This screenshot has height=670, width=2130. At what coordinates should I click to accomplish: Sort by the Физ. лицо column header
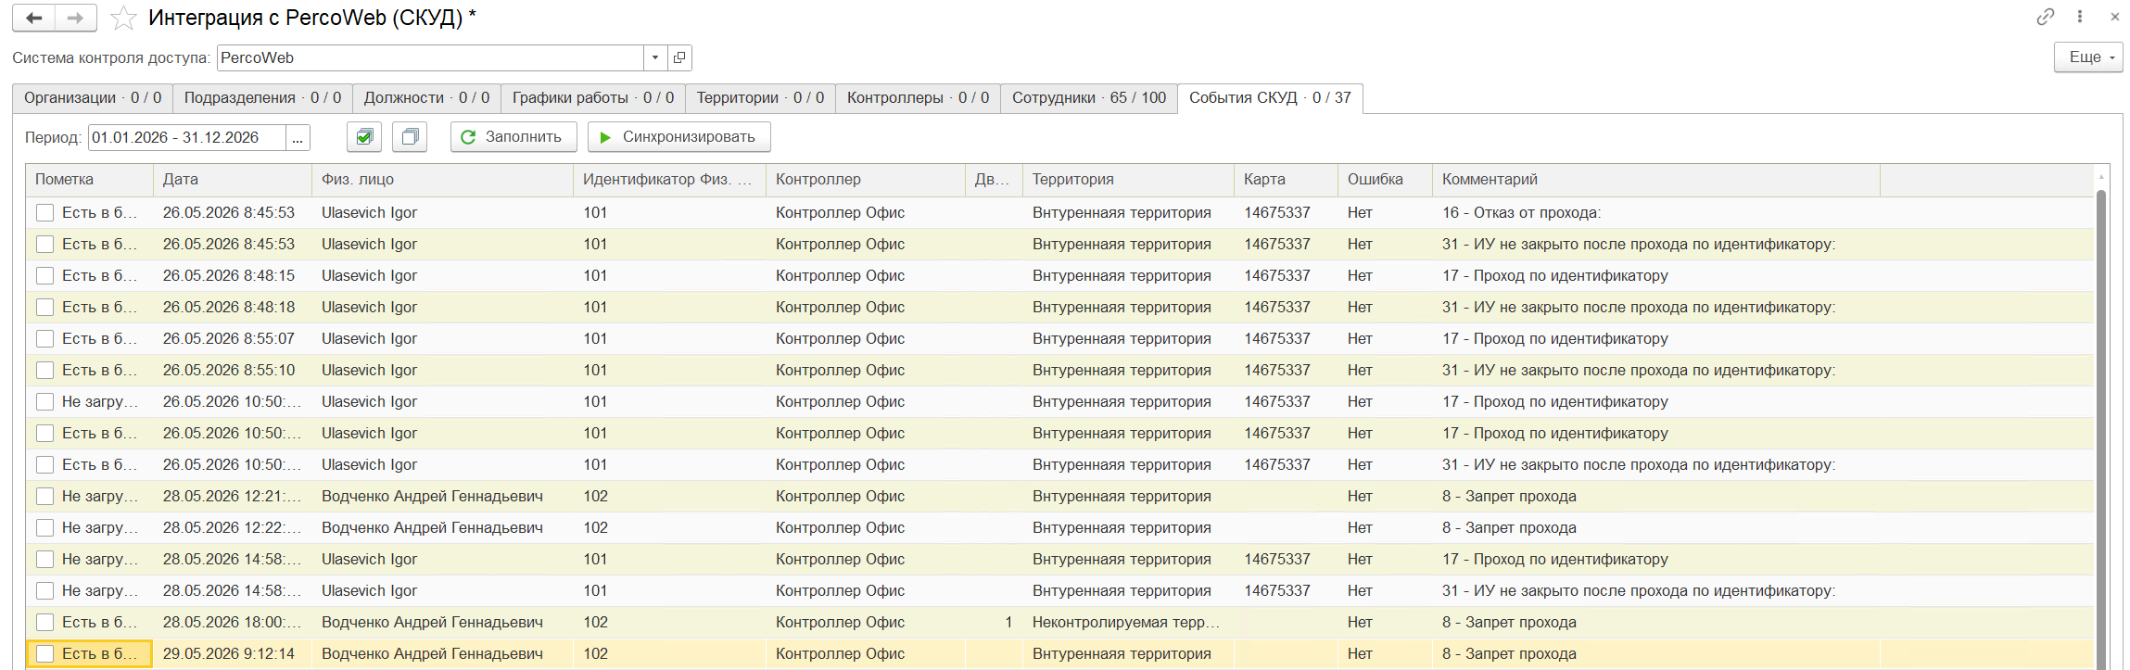[443, 180]
